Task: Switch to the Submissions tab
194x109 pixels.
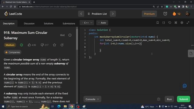Action: [x=69, y=24]
